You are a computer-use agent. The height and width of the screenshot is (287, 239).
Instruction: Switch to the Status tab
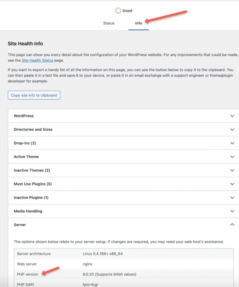(109, 23)
